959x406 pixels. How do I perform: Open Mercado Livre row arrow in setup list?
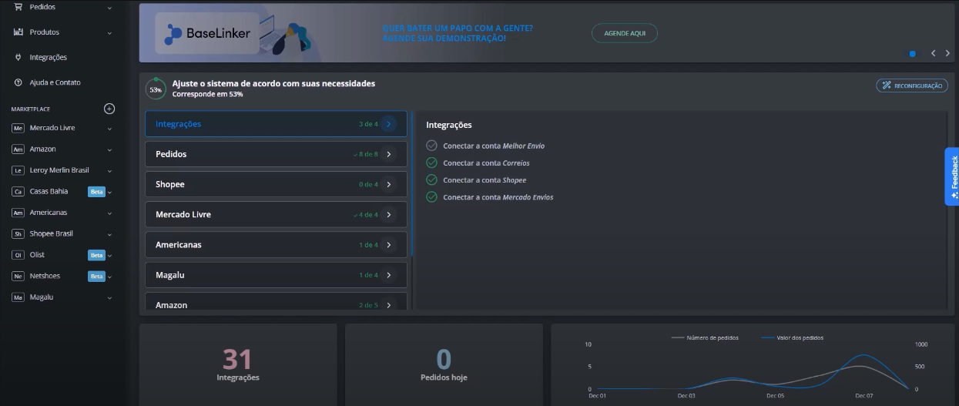[x=389, y=214]
